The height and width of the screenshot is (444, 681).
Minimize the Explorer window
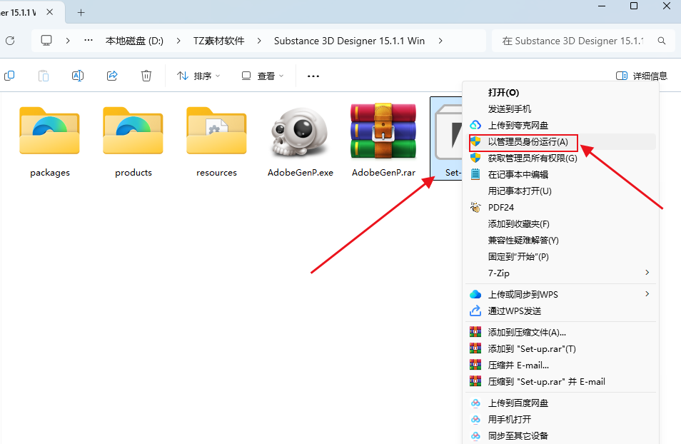602,6
